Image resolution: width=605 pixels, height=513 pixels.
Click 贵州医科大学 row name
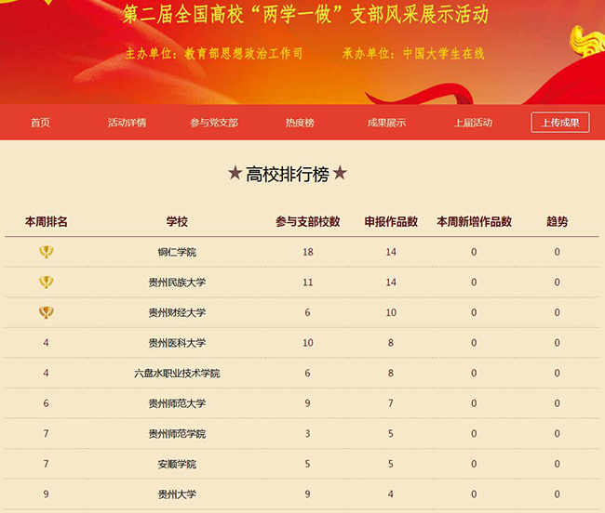pos(177,343)
